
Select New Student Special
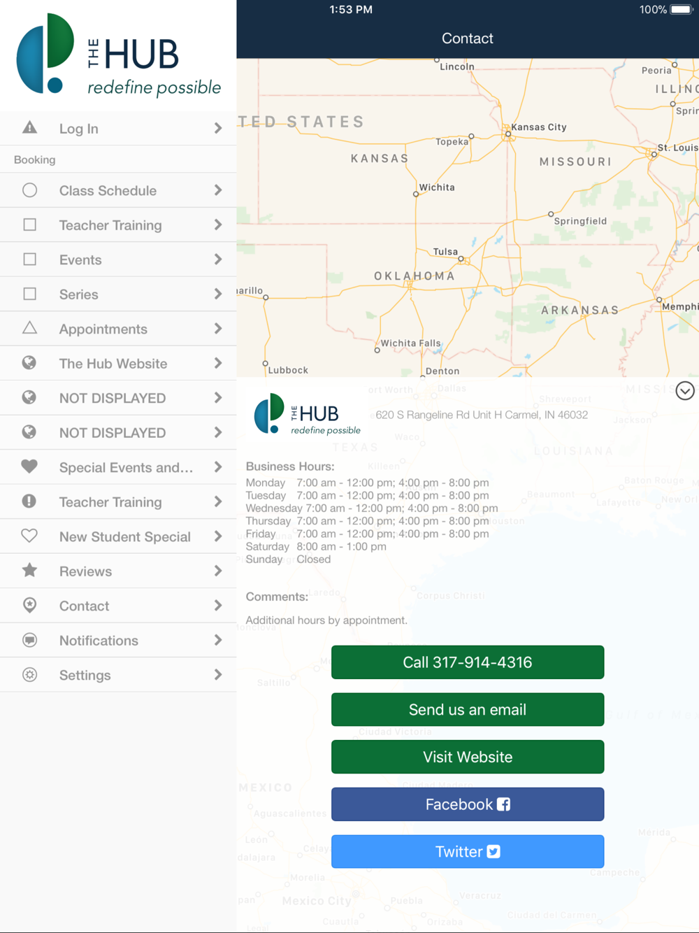[x=118, y=536]
